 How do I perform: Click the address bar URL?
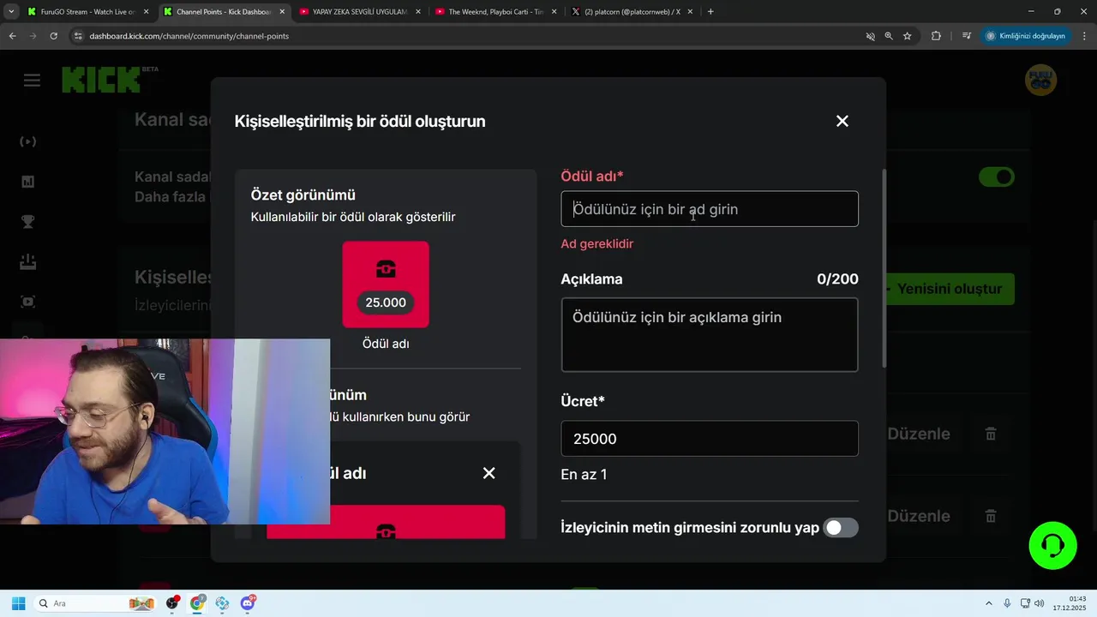pyautogui.click(x=189, y=36)
